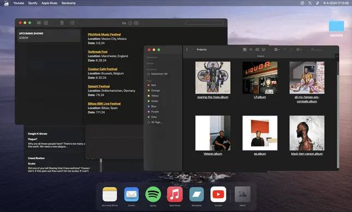Open the Merch icon in the dock
This screenshot has width=352, height=212.
pyautogui.click(x=242, y=195)
